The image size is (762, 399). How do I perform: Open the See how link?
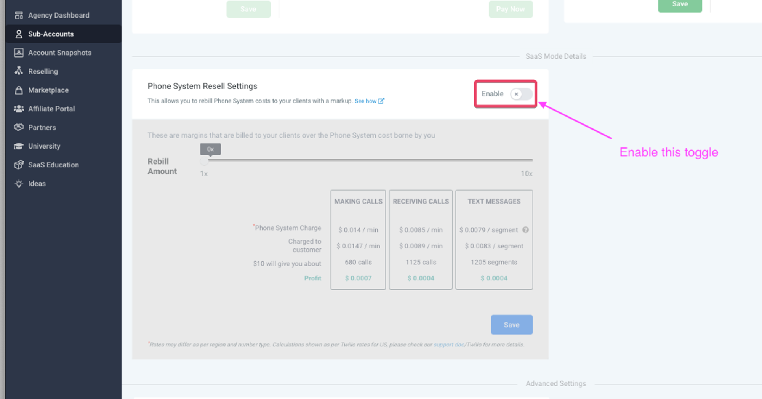tap(369, 101)
